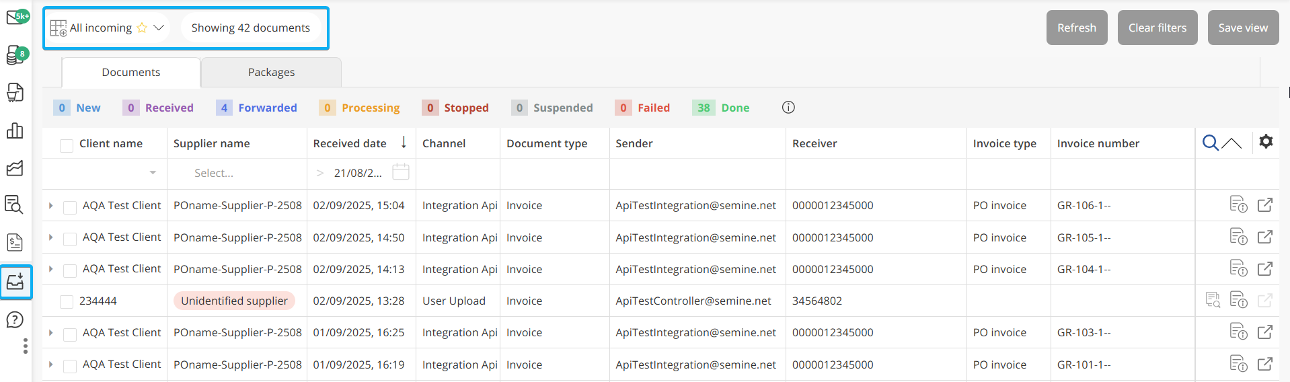Image resolution: width=1290 pixels, height=382 pixels.
Task: Open GR-101-1-- invoice in new window
Action: coord(1265,364)
